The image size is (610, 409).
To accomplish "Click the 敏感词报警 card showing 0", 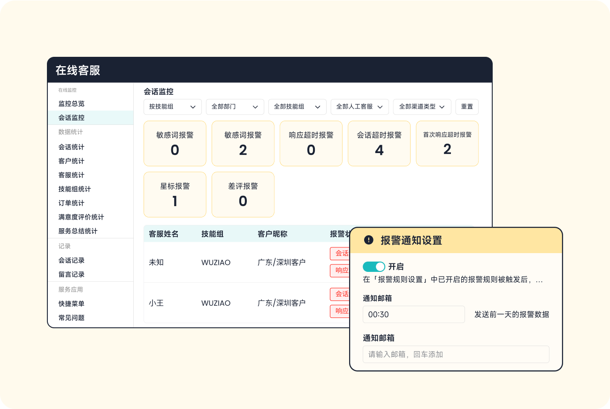I will [x=175, y=143].
